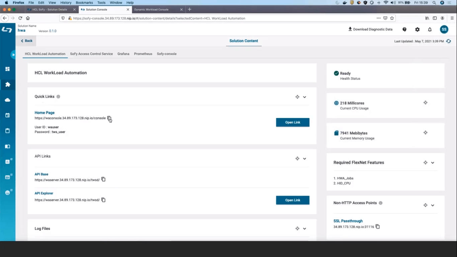Collapse the API Links section
The width and height of the screenshot is (457, 257).
click(x=304, y=159)
